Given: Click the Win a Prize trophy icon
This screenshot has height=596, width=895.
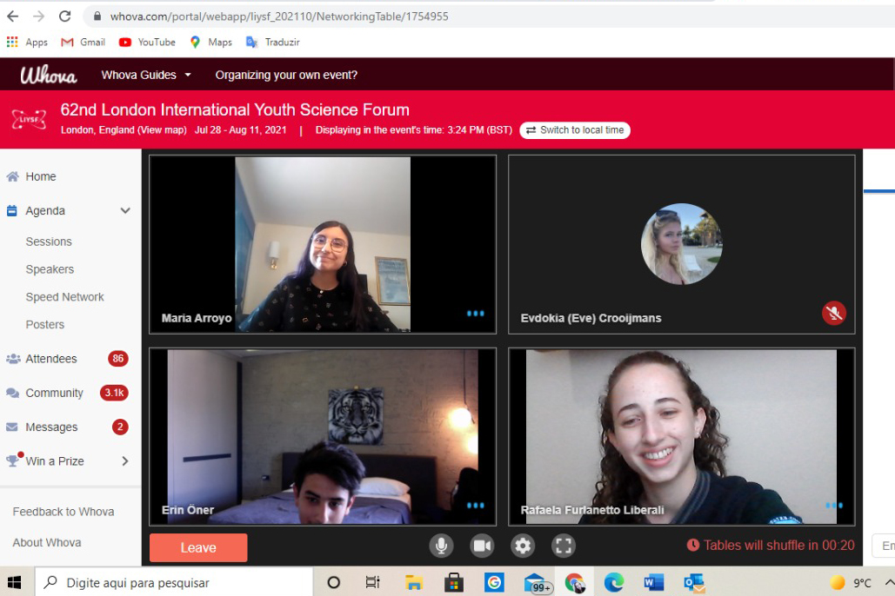Looking at the screenshot, I should pyautogui.click(x=12, y=460).
